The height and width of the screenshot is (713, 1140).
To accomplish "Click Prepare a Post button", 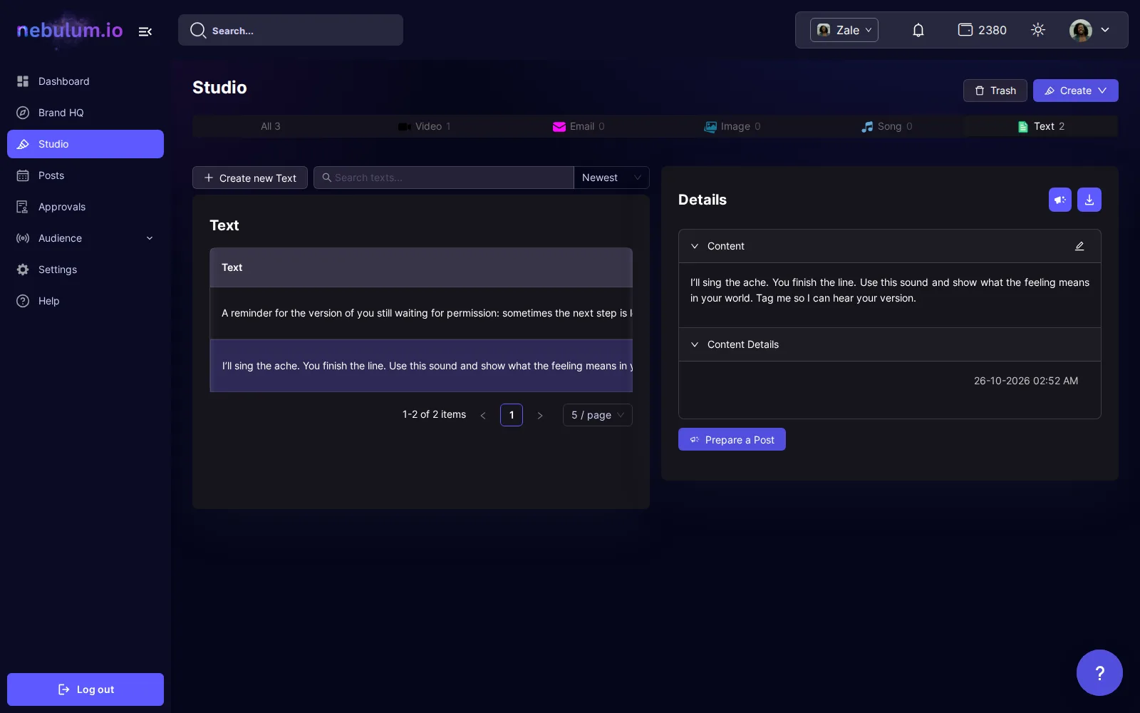I will (x=732, y=439).
